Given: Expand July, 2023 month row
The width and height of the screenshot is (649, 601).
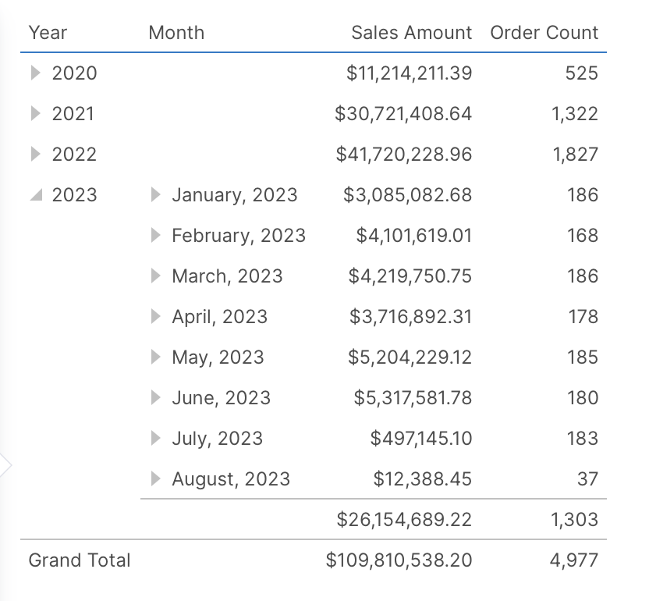Looking at the screenshot, I should pos(156,439).
